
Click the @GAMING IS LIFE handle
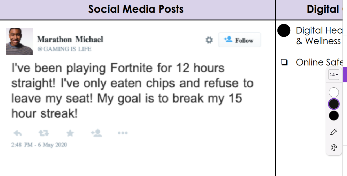tap(64, 49)
